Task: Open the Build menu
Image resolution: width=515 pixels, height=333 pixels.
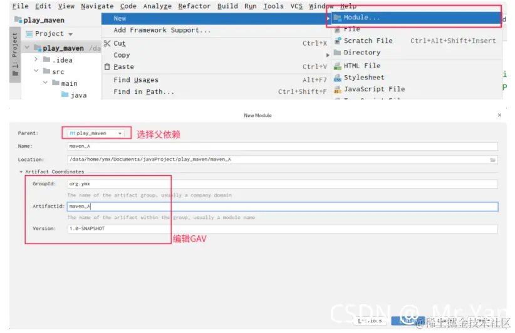Action: point(227,6)
